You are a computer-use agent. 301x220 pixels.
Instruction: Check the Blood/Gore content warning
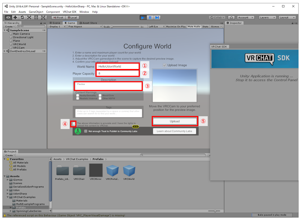pyautogui.click(x=100, y=95)
